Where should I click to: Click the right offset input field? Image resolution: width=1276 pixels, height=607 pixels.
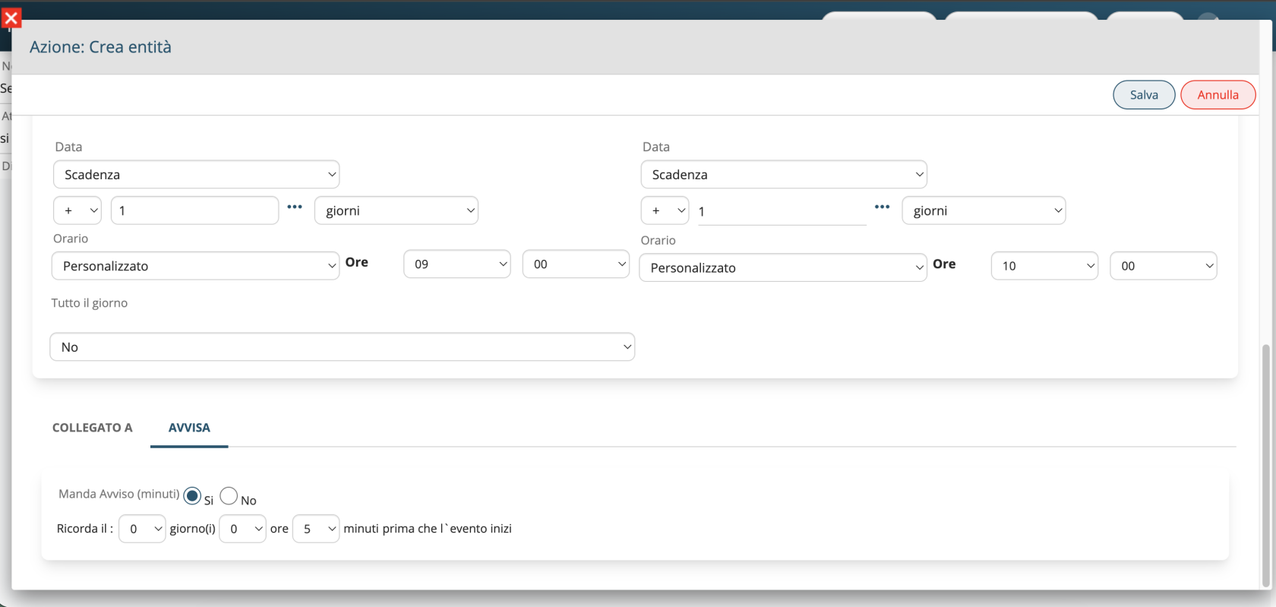coord(782,211)
